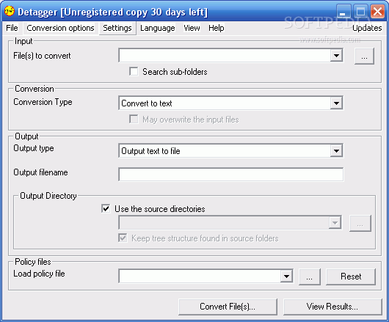The width and height of the screenshot is (389, 322).
Task: Open the Conversion options menu
Action: tap(60, 28)
